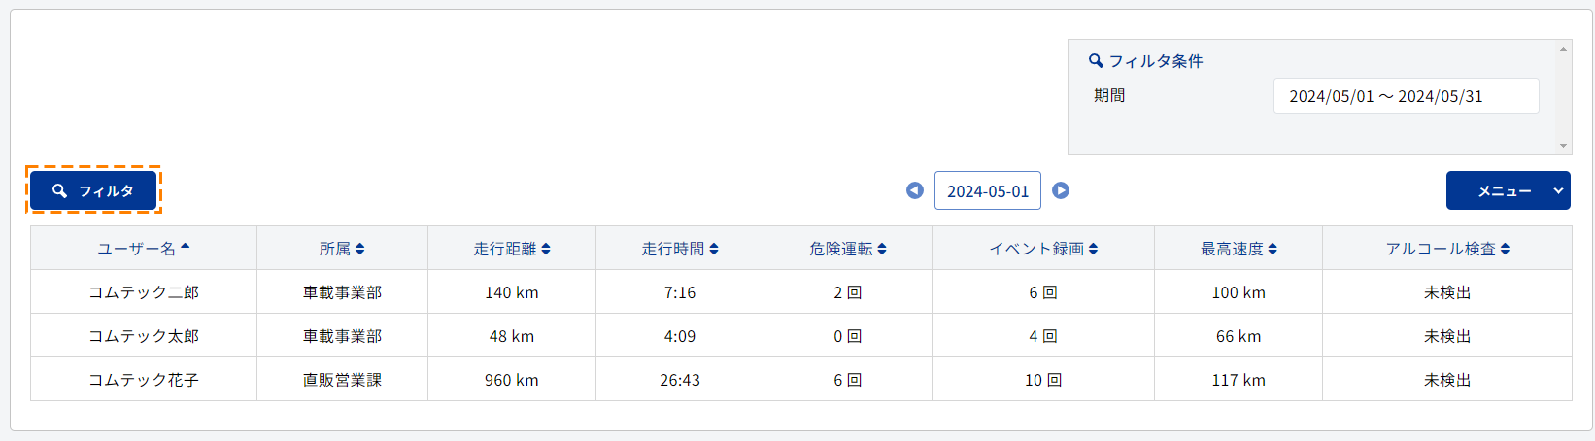Sort by 走行時間 sort icon
The image size is (1595, 441).
tap(714, 249)
